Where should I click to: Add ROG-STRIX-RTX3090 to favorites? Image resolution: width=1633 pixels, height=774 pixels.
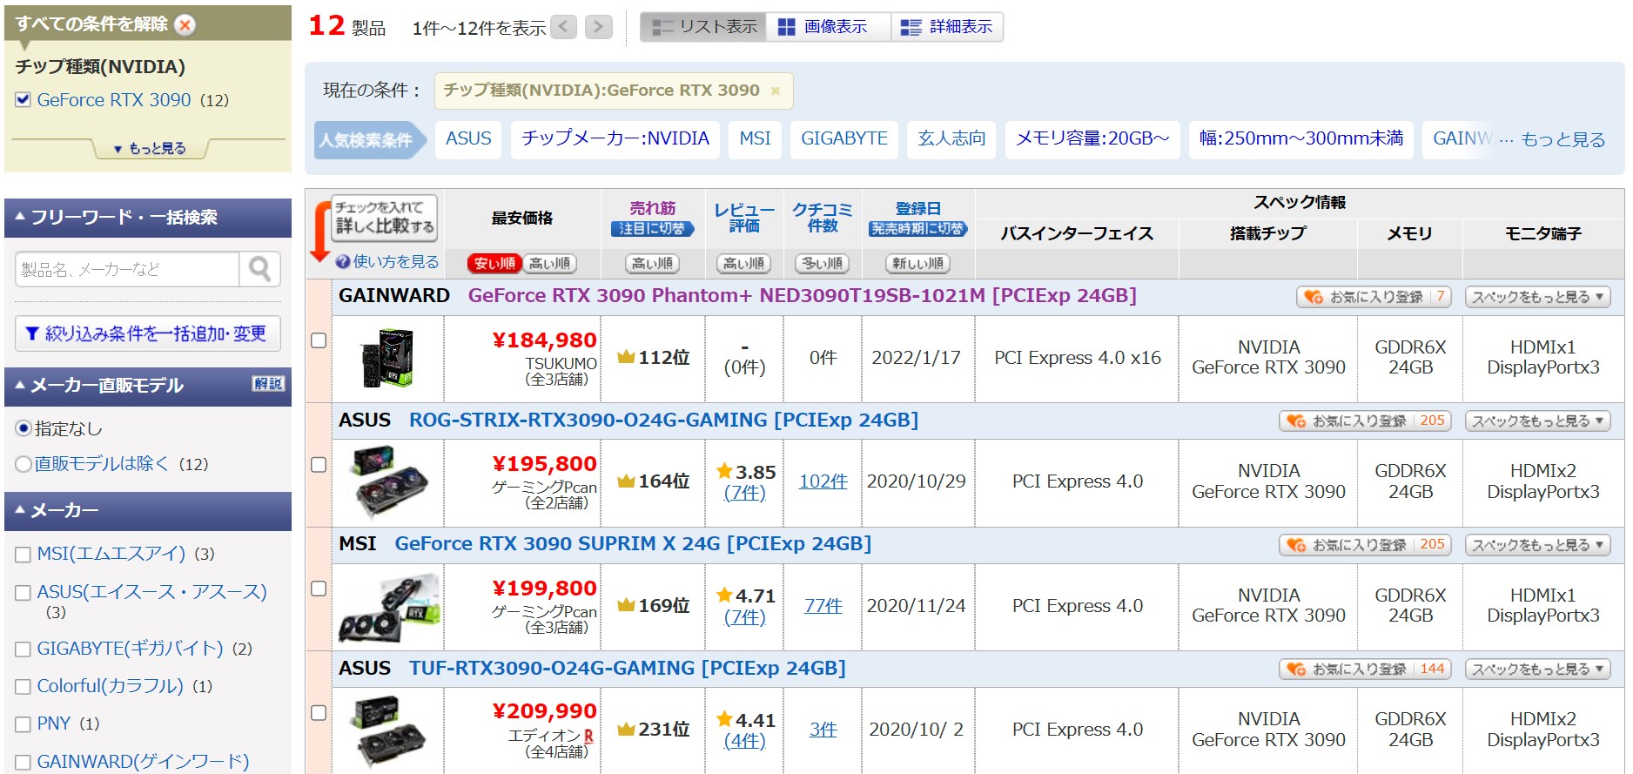[1365, 421]
